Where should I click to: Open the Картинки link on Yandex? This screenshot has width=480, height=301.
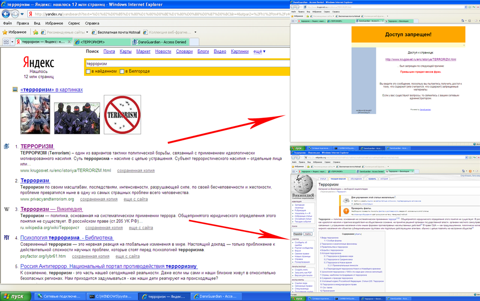[x=240, y=51]
